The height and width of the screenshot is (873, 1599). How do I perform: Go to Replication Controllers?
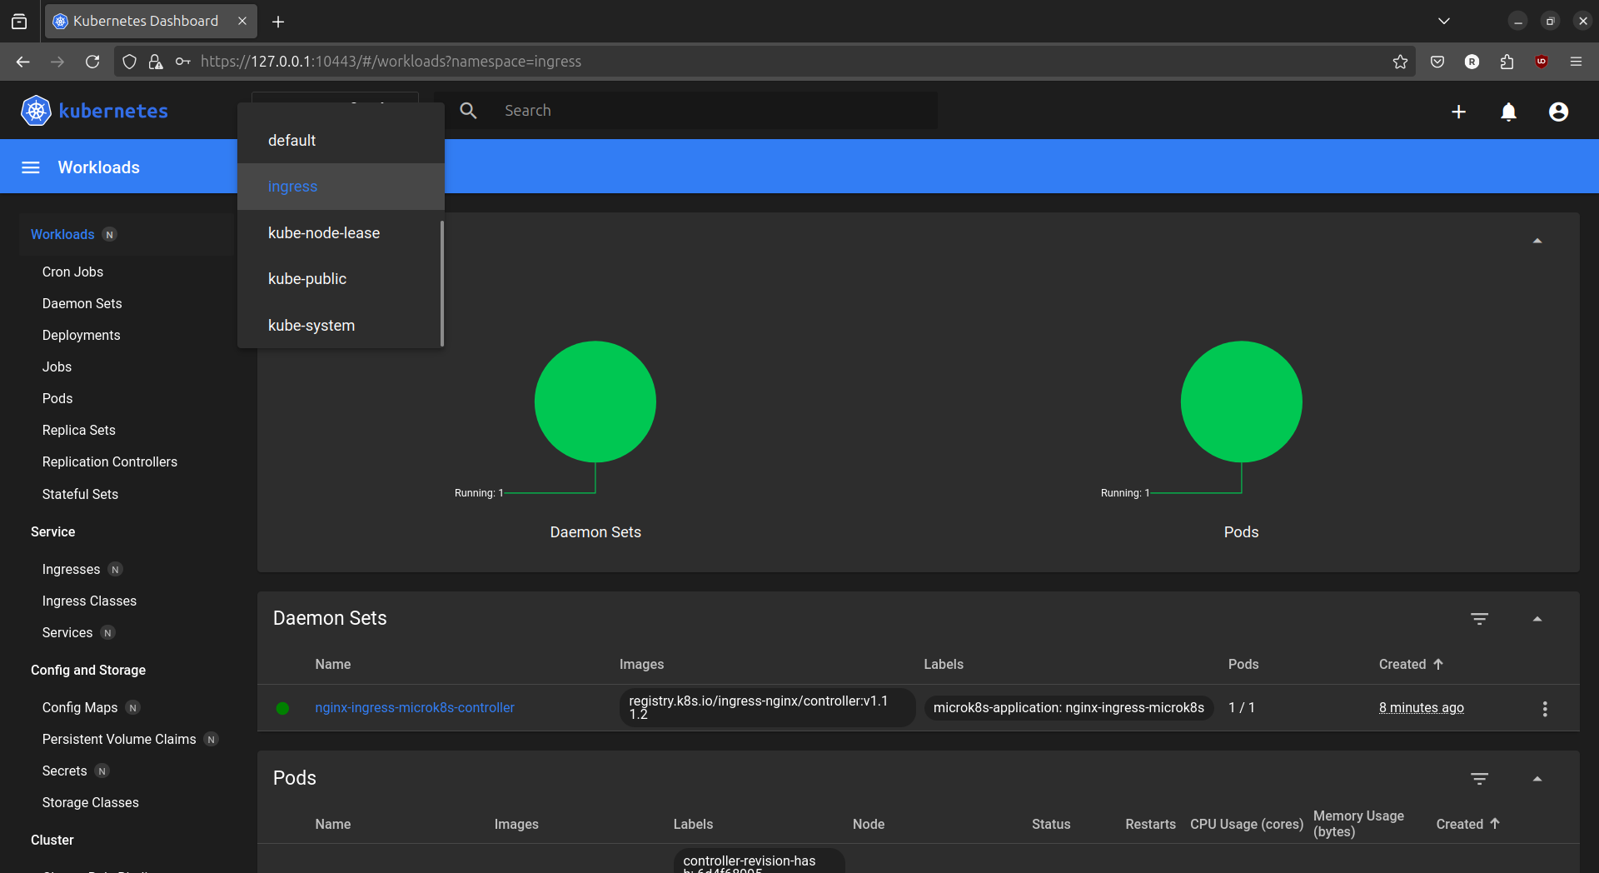click(x=110, y=462)
